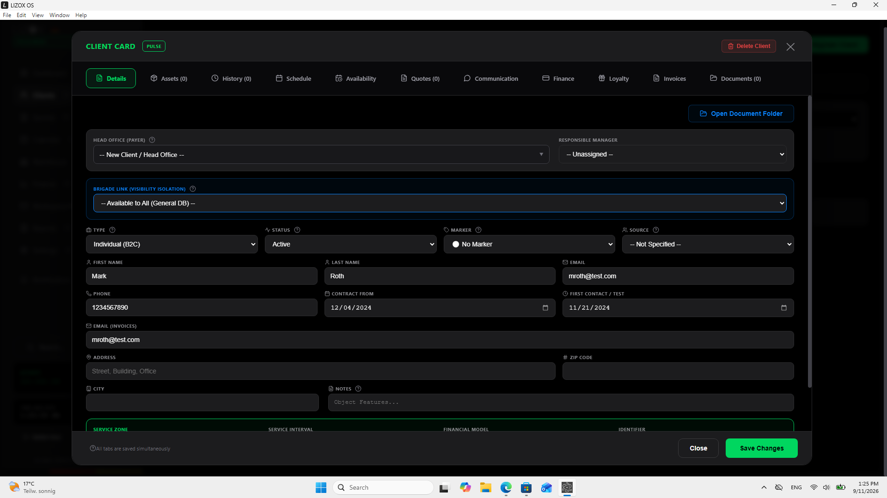The width and height of the screenshot is (887, 498).
Task: Open Source dropdown showing Not Specified
Action: (x=708, y=244)
